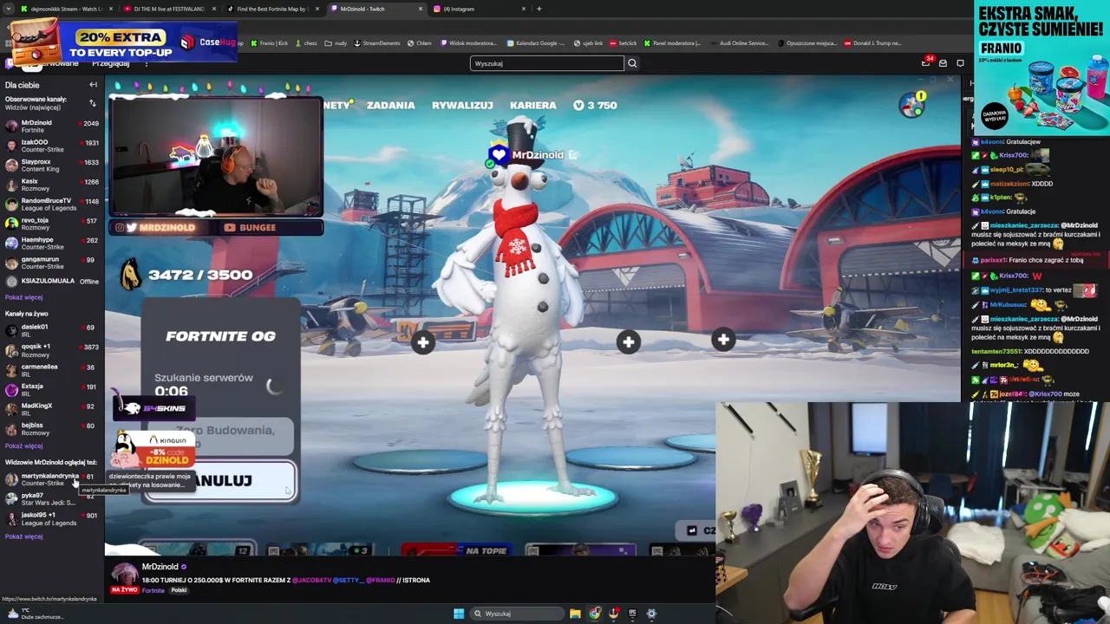Close the Instagram browser tab
This screenshot has width=1110, height=624.
(x=524, y=9)
